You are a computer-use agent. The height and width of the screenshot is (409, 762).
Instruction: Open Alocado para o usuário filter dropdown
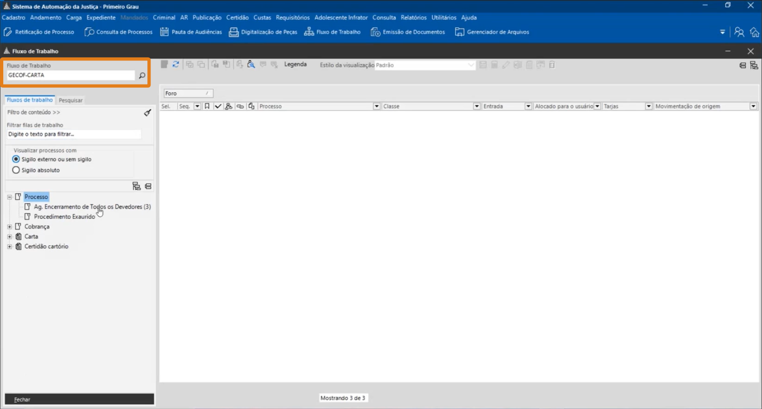[x=597, y=106]
